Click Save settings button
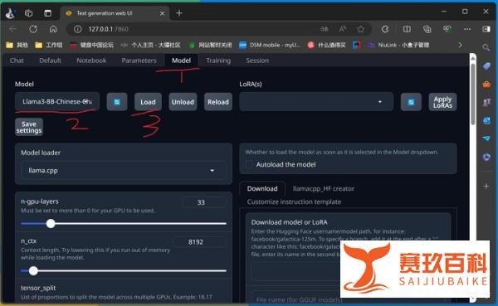 tap(29, 127)
